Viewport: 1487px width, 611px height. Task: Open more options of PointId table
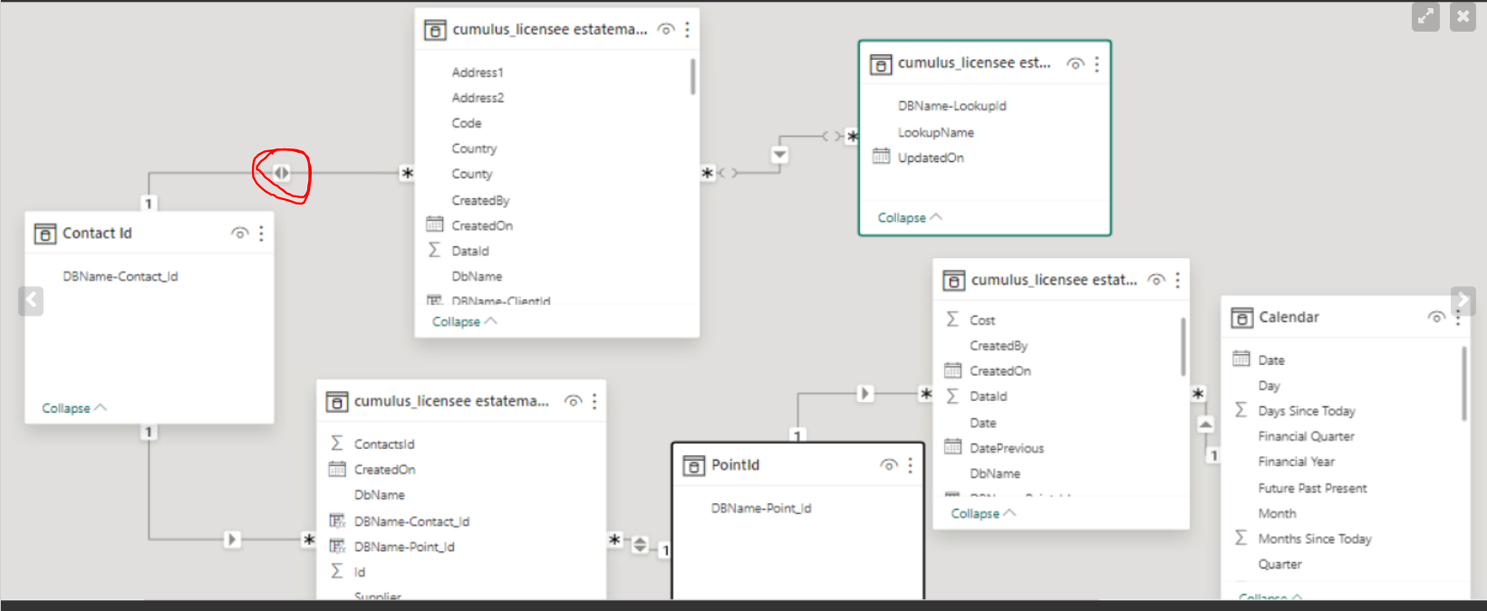click(x=910, y=465)
